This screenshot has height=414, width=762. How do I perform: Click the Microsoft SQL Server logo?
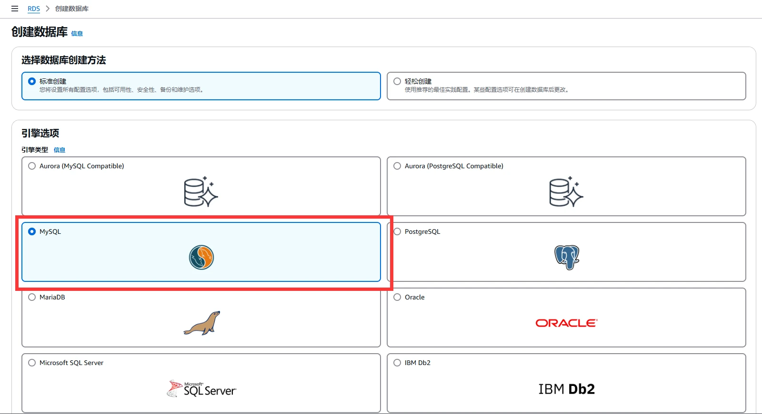point(201,389)
